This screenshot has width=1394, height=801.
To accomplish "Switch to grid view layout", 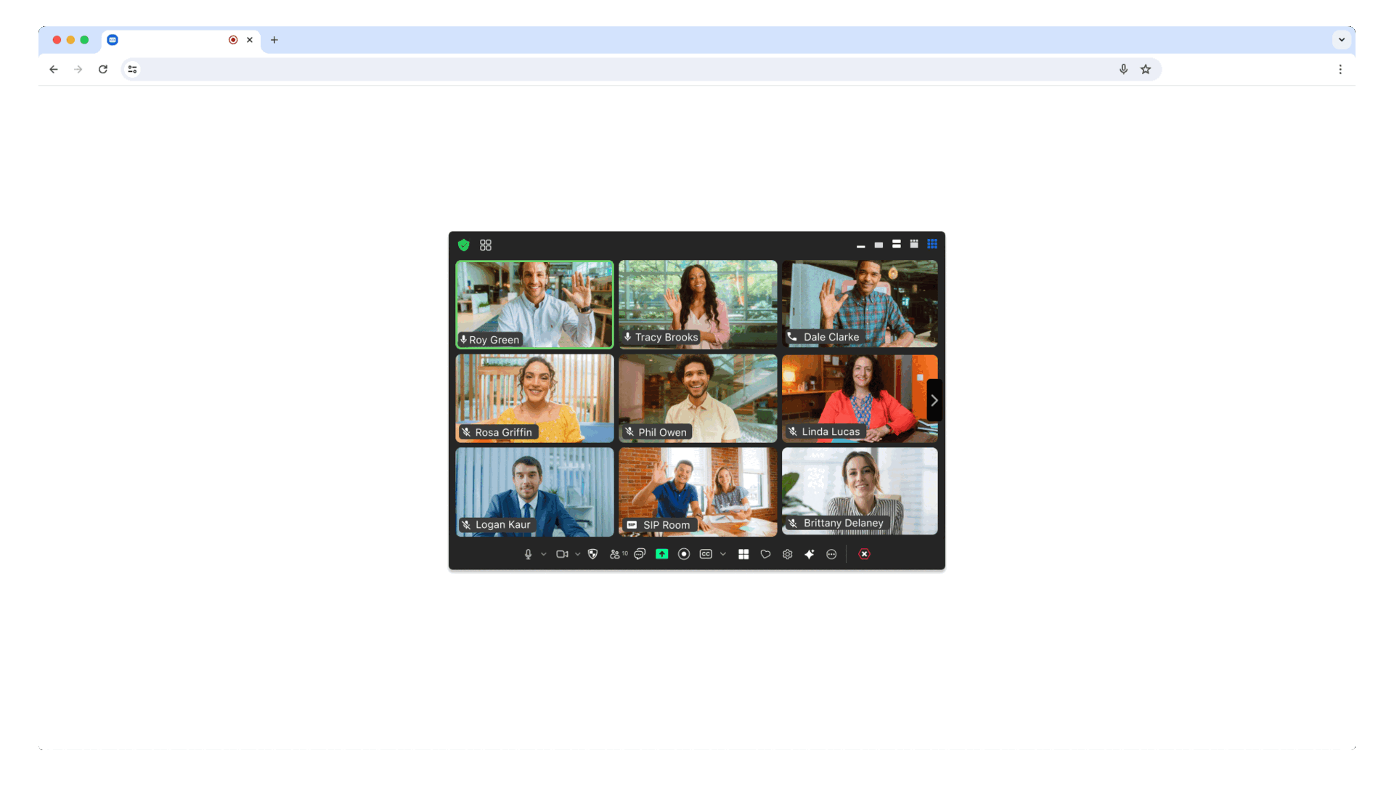I will tap(931, 243).
